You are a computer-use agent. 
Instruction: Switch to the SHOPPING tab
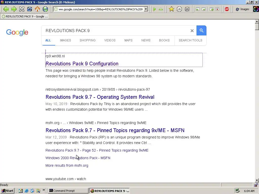pyautogui.click(x=88, y=40)
